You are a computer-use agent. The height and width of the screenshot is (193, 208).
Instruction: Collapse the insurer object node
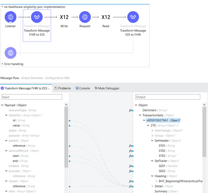coord(6,181)
